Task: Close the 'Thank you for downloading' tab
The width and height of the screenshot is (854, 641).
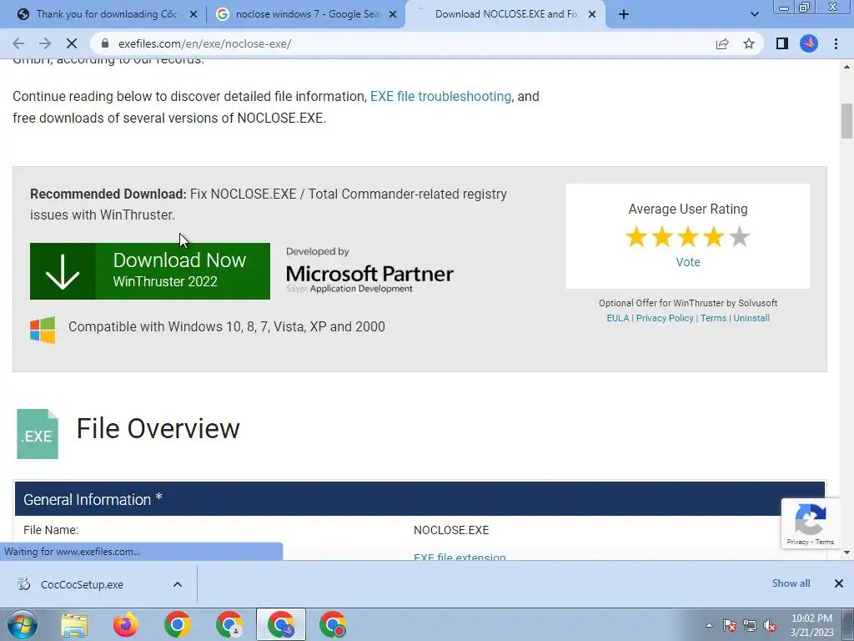Action: point(193,15)
